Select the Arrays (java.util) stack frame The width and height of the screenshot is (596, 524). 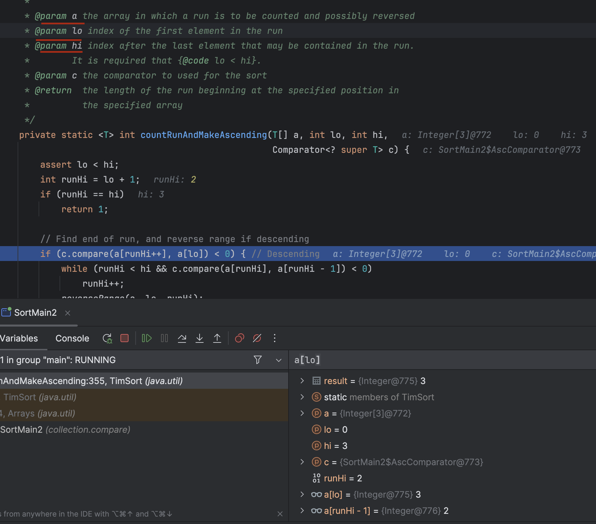point(144,413)
